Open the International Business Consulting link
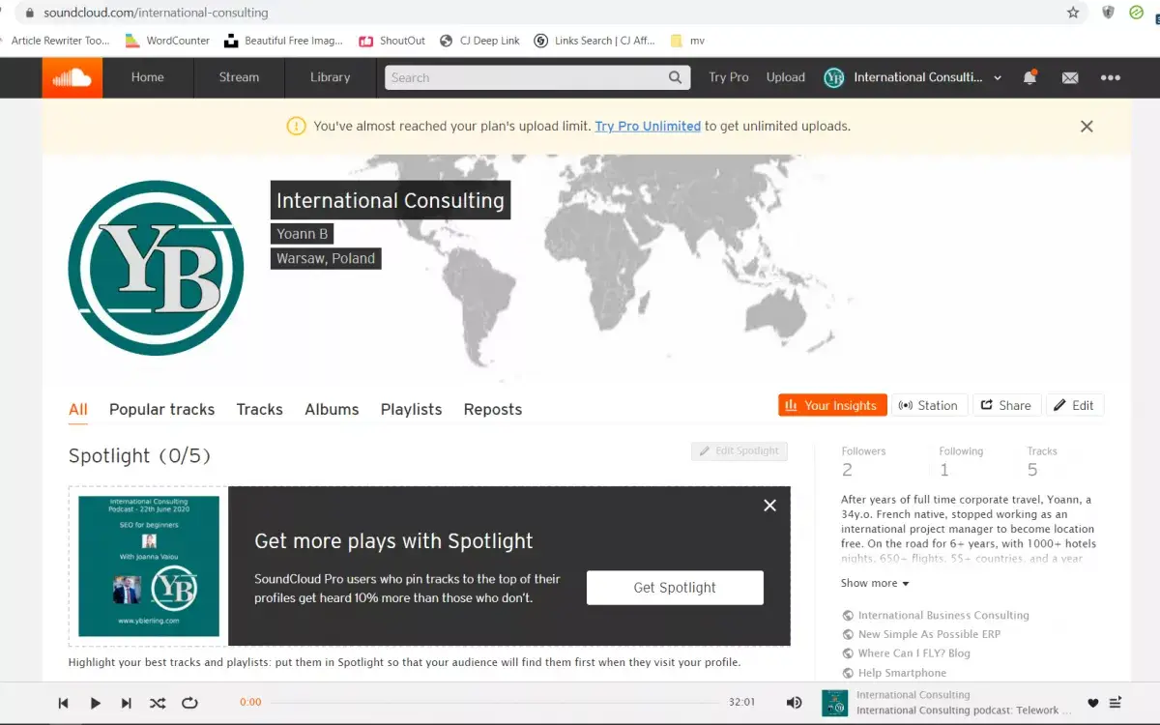 [943, 615]
